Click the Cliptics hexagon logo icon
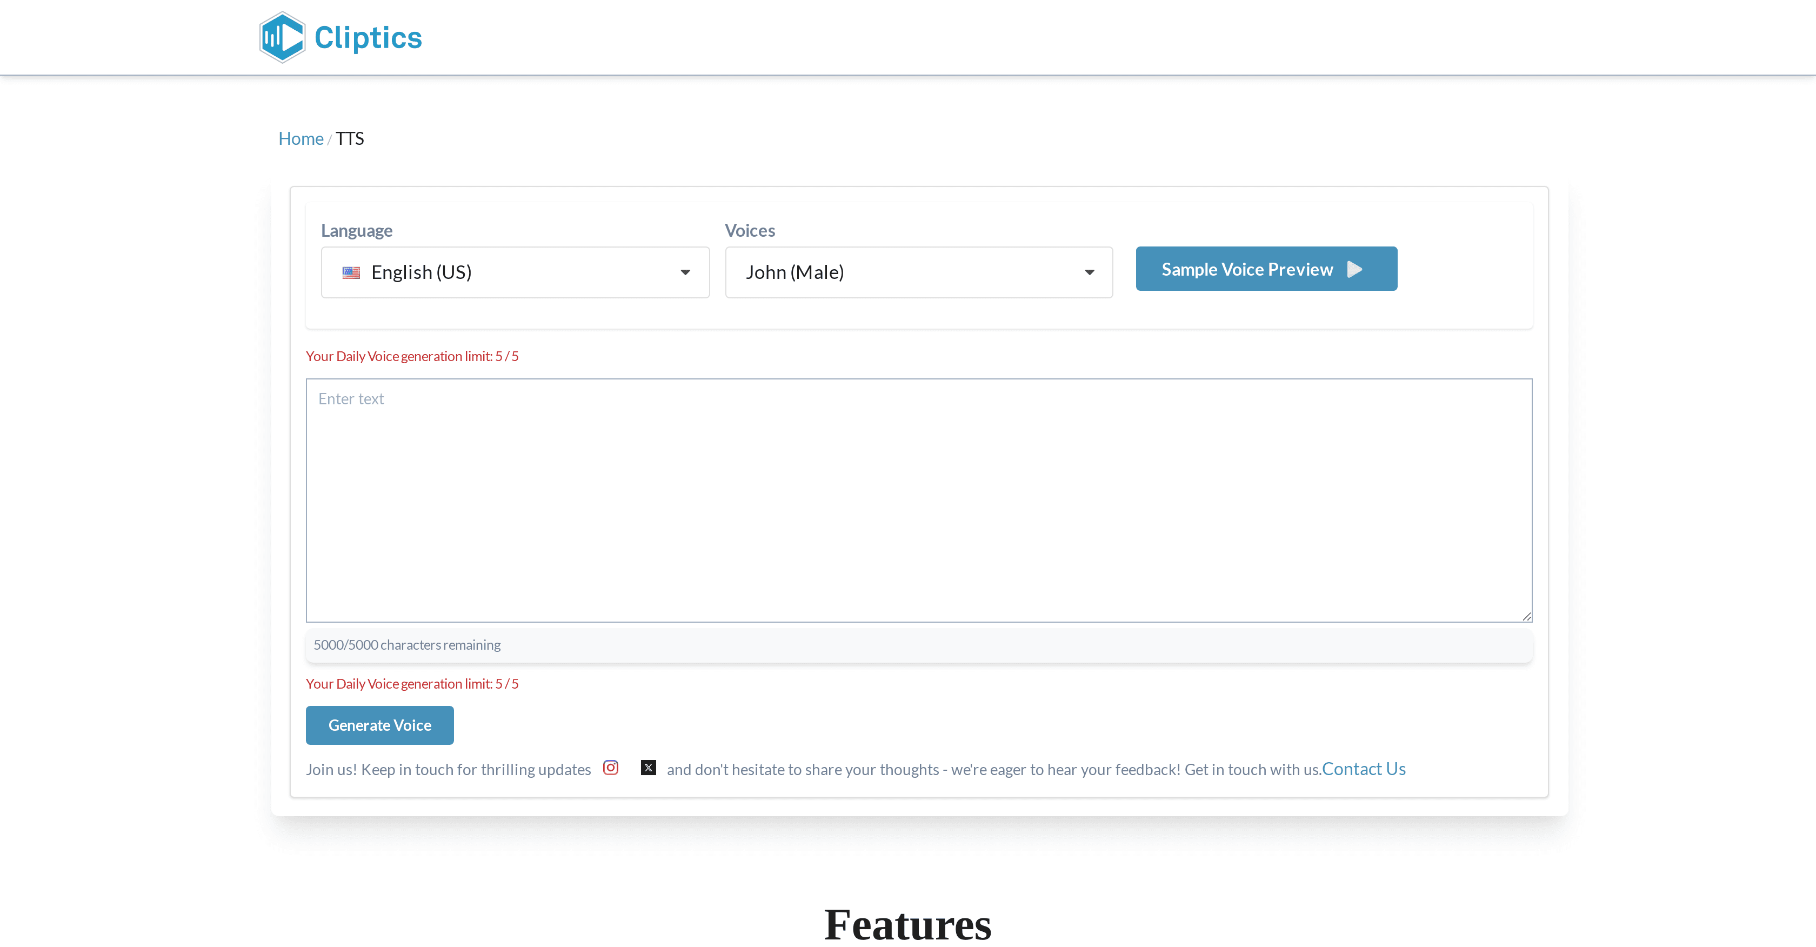 (x=281, y=37)
